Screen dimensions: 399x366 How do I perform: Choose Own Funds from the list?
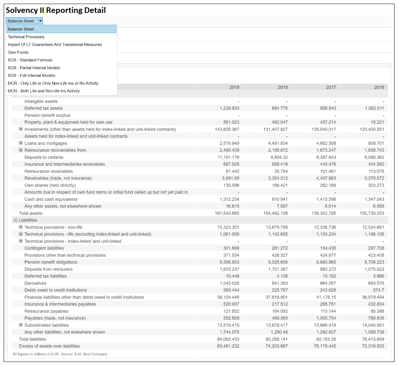click(x=18, y=52)
